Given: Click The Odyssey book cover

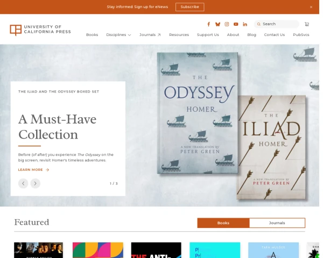Looking at the screenshot, I should pyautogui.click(x=198, y=113).
